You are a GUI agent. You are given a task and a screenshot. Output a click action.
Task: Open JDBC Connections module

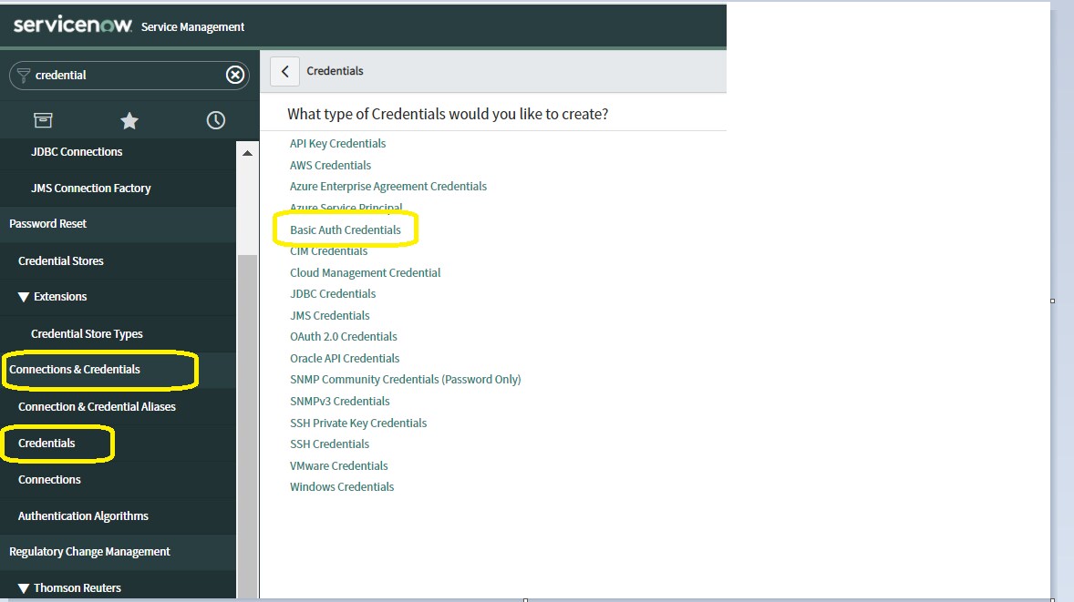point(77,152)
